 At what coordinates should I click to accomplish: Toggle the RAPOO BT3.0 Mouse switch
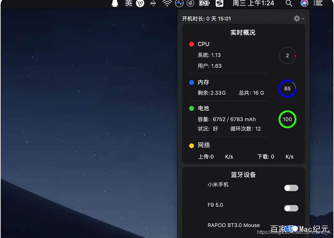291,228
